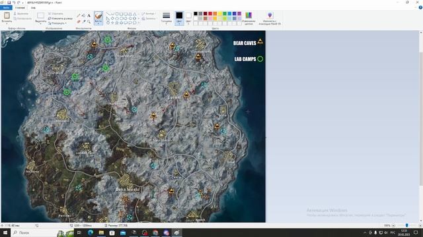Screen dimensions: 423x237
Task: Open the Select dropdown arrow
Action: [x=41, y=23]
